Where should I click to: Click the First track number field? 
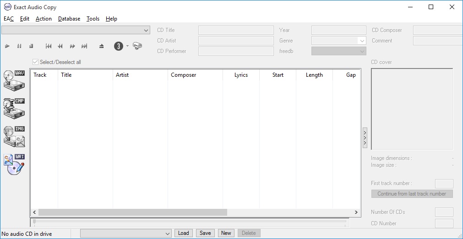click(x=444, y=184)
